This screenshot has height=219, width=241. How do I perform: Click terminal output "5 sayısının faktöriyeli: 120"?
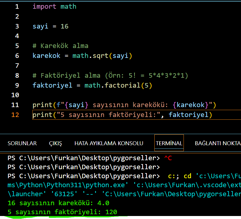coord(62,212)
